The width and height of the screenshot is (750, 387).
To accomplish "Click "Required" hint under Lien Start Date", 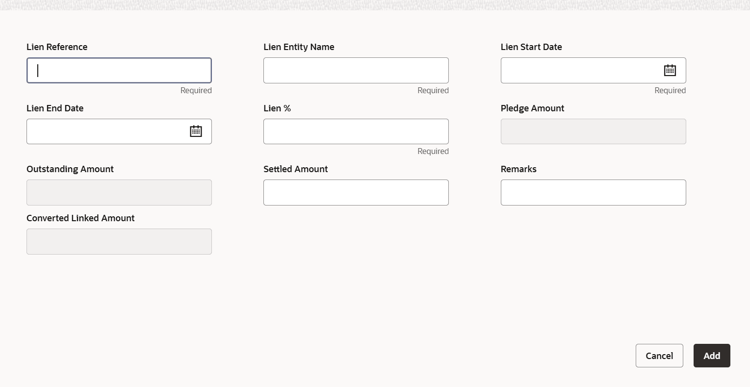I will (x=670, y=90).
